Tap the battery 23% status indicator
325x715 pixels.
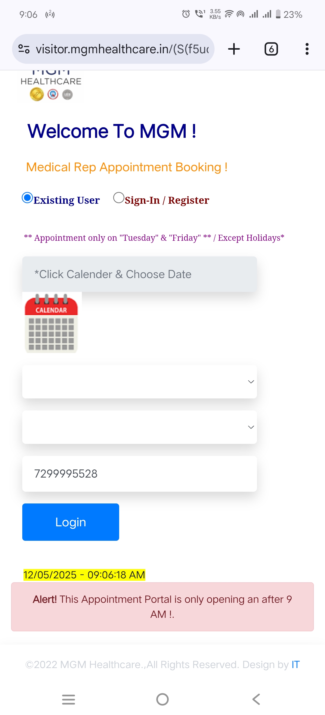pos(289,14)
